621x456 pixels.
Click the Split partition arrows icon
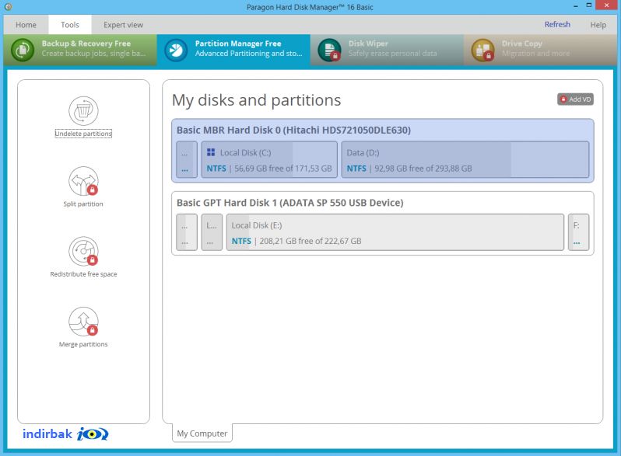pyautogui.click(x=83, y=181)
